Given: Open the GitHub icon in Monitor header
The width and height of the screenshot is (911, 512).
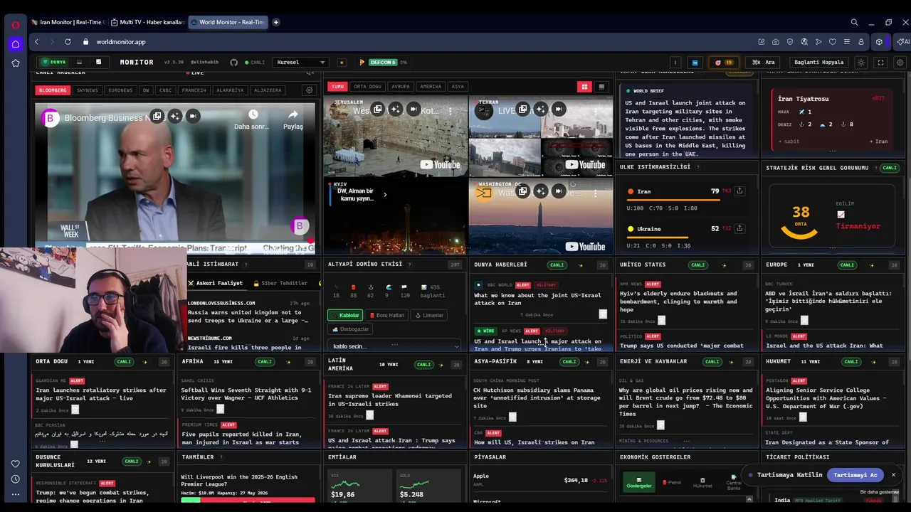Looking at the screenshot, I should click(233, 63).
